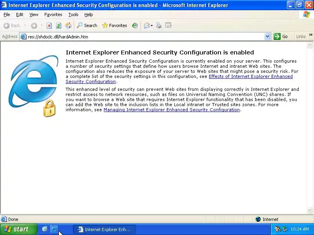Click the 10:34 AM system clock
Viewport: 314px width, 235px height.
(x=299, y=229)
